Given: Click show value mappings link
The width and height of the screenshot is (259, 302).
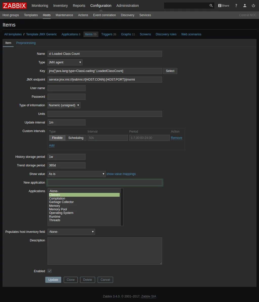Looking at the screenshot, I should (x=121, y=174).
